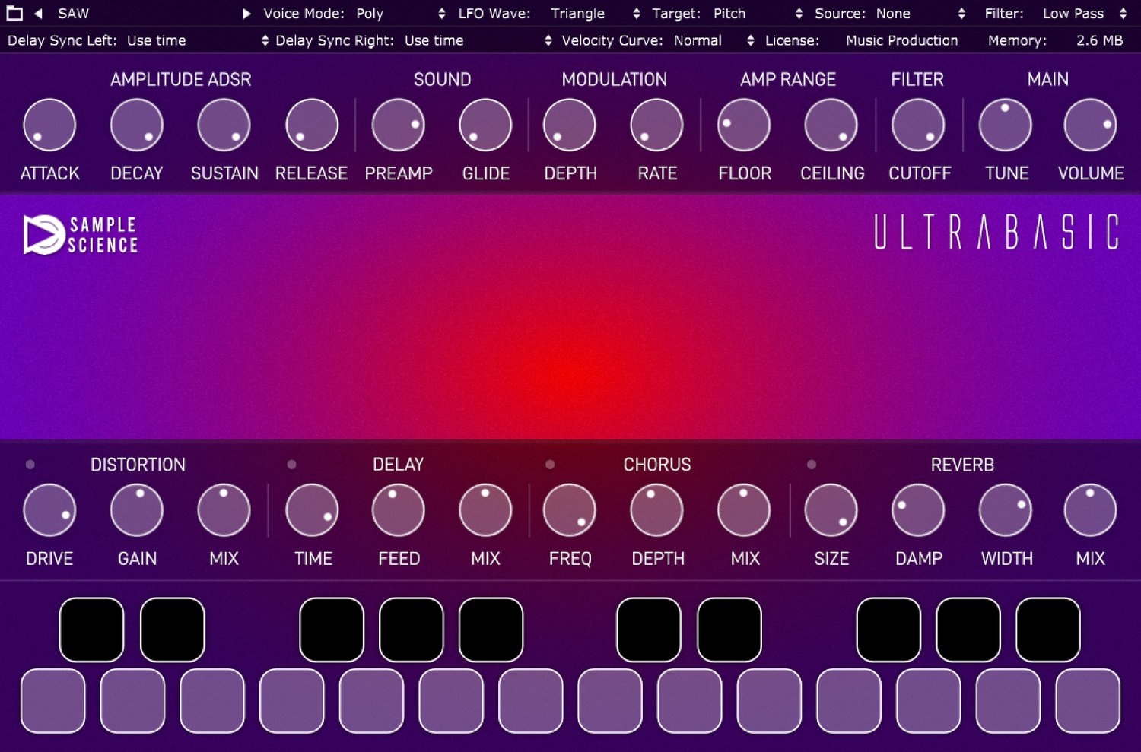
Task: Click the Reverb SIZE knob
Action: coord(831,510)
